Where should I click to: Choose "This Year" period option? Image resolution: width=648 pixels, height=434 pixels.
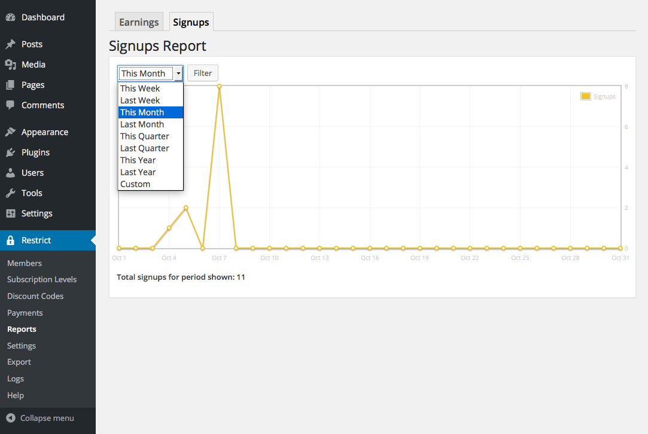click(138, 160)
